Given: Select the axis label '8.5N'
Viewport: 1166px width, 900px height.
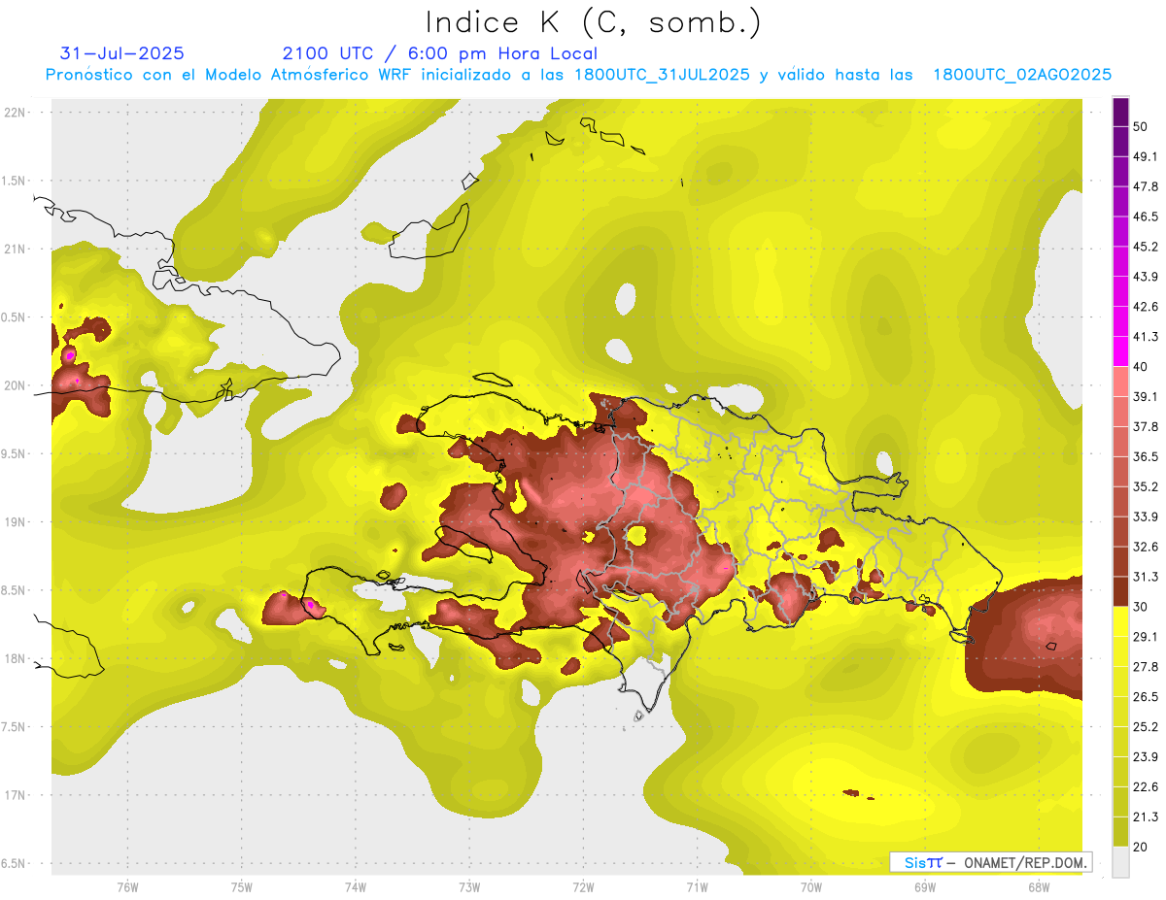Looking at the screenshot, I should [13, 590].
